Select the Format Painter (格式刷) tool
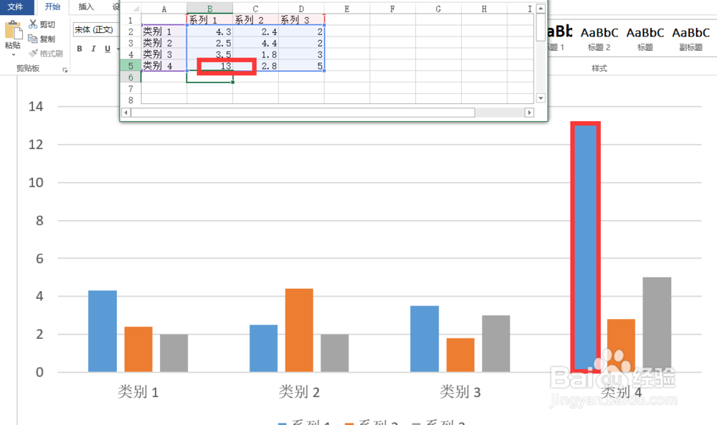 click(46, 54)
